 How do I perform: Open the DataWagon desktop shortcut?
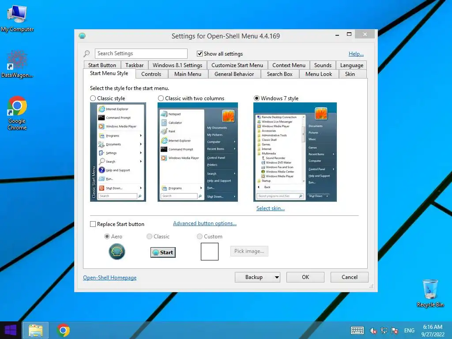(x=17, y=64)
